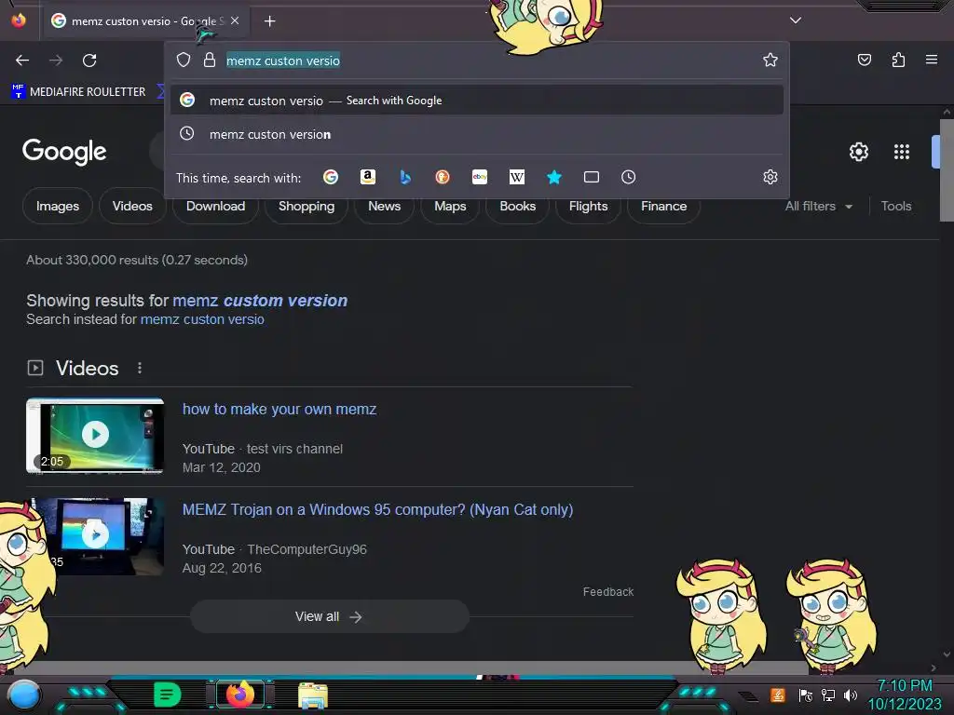This screenshot has height=715, width=954.
Task: Open corrected results memz custom version
Action: click(x=260, y=301)
